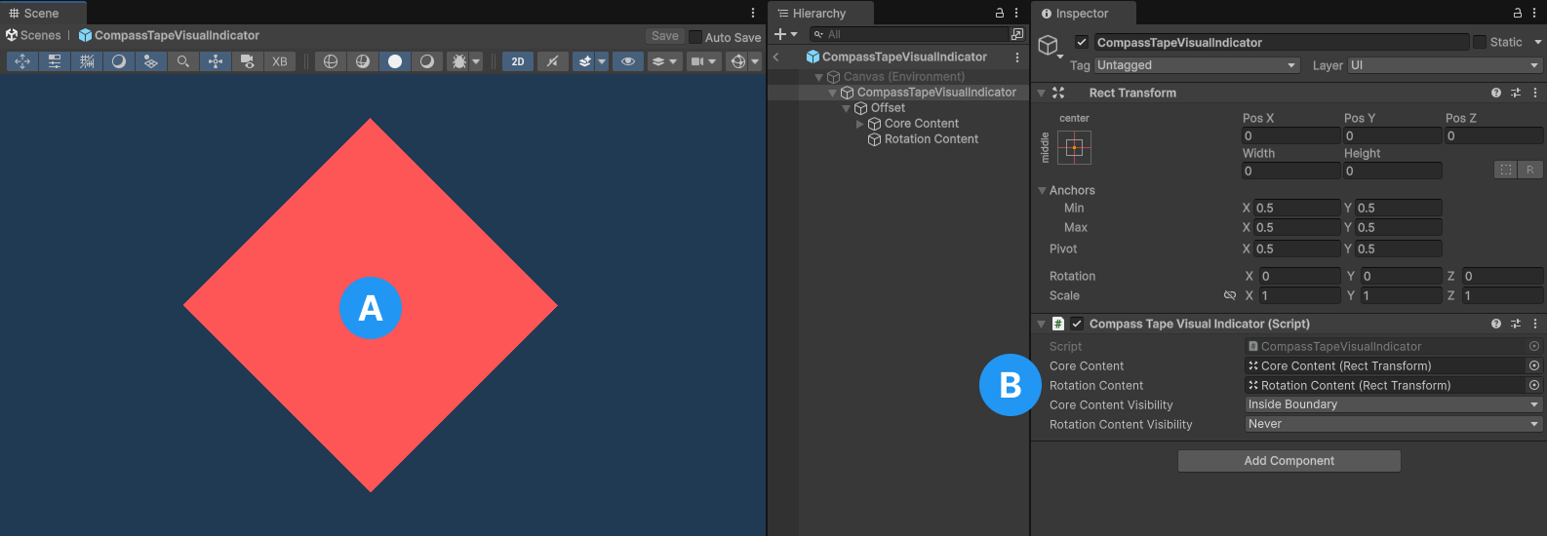
Task: Uncheck the GameObject active checkbox
Action: pos(1082,42)
